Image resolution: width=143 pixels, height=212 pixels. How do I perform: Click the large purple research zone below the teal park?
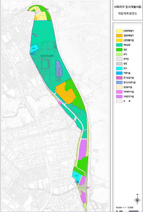(82, 149)
